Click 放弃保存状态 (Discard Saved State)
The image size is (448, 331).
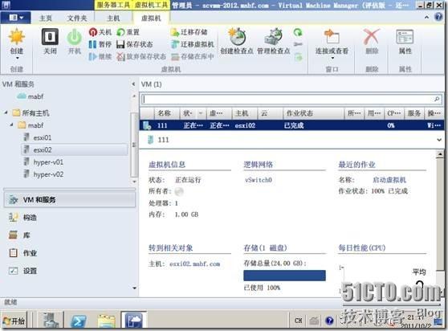(141, 56)
